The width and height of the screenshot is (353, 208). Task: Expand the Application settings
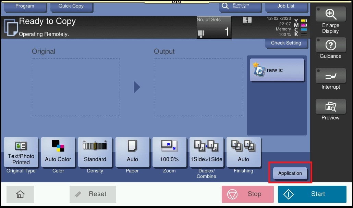tap(290, 173)
